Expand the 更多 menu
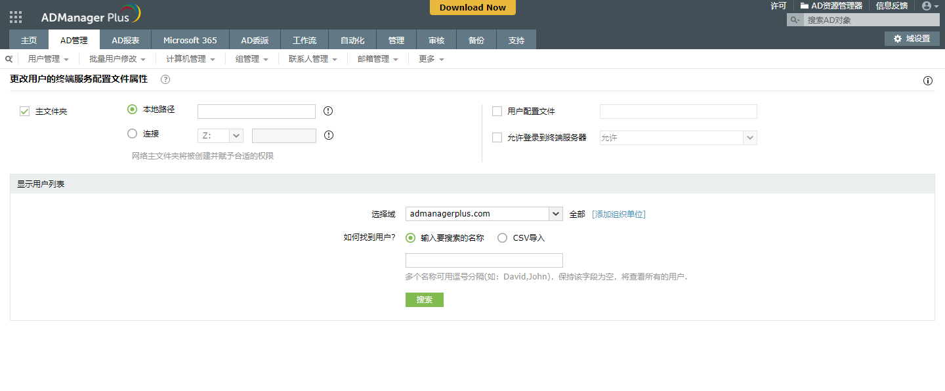The height and width of the screenshot is (391, 945). (431, 59)
